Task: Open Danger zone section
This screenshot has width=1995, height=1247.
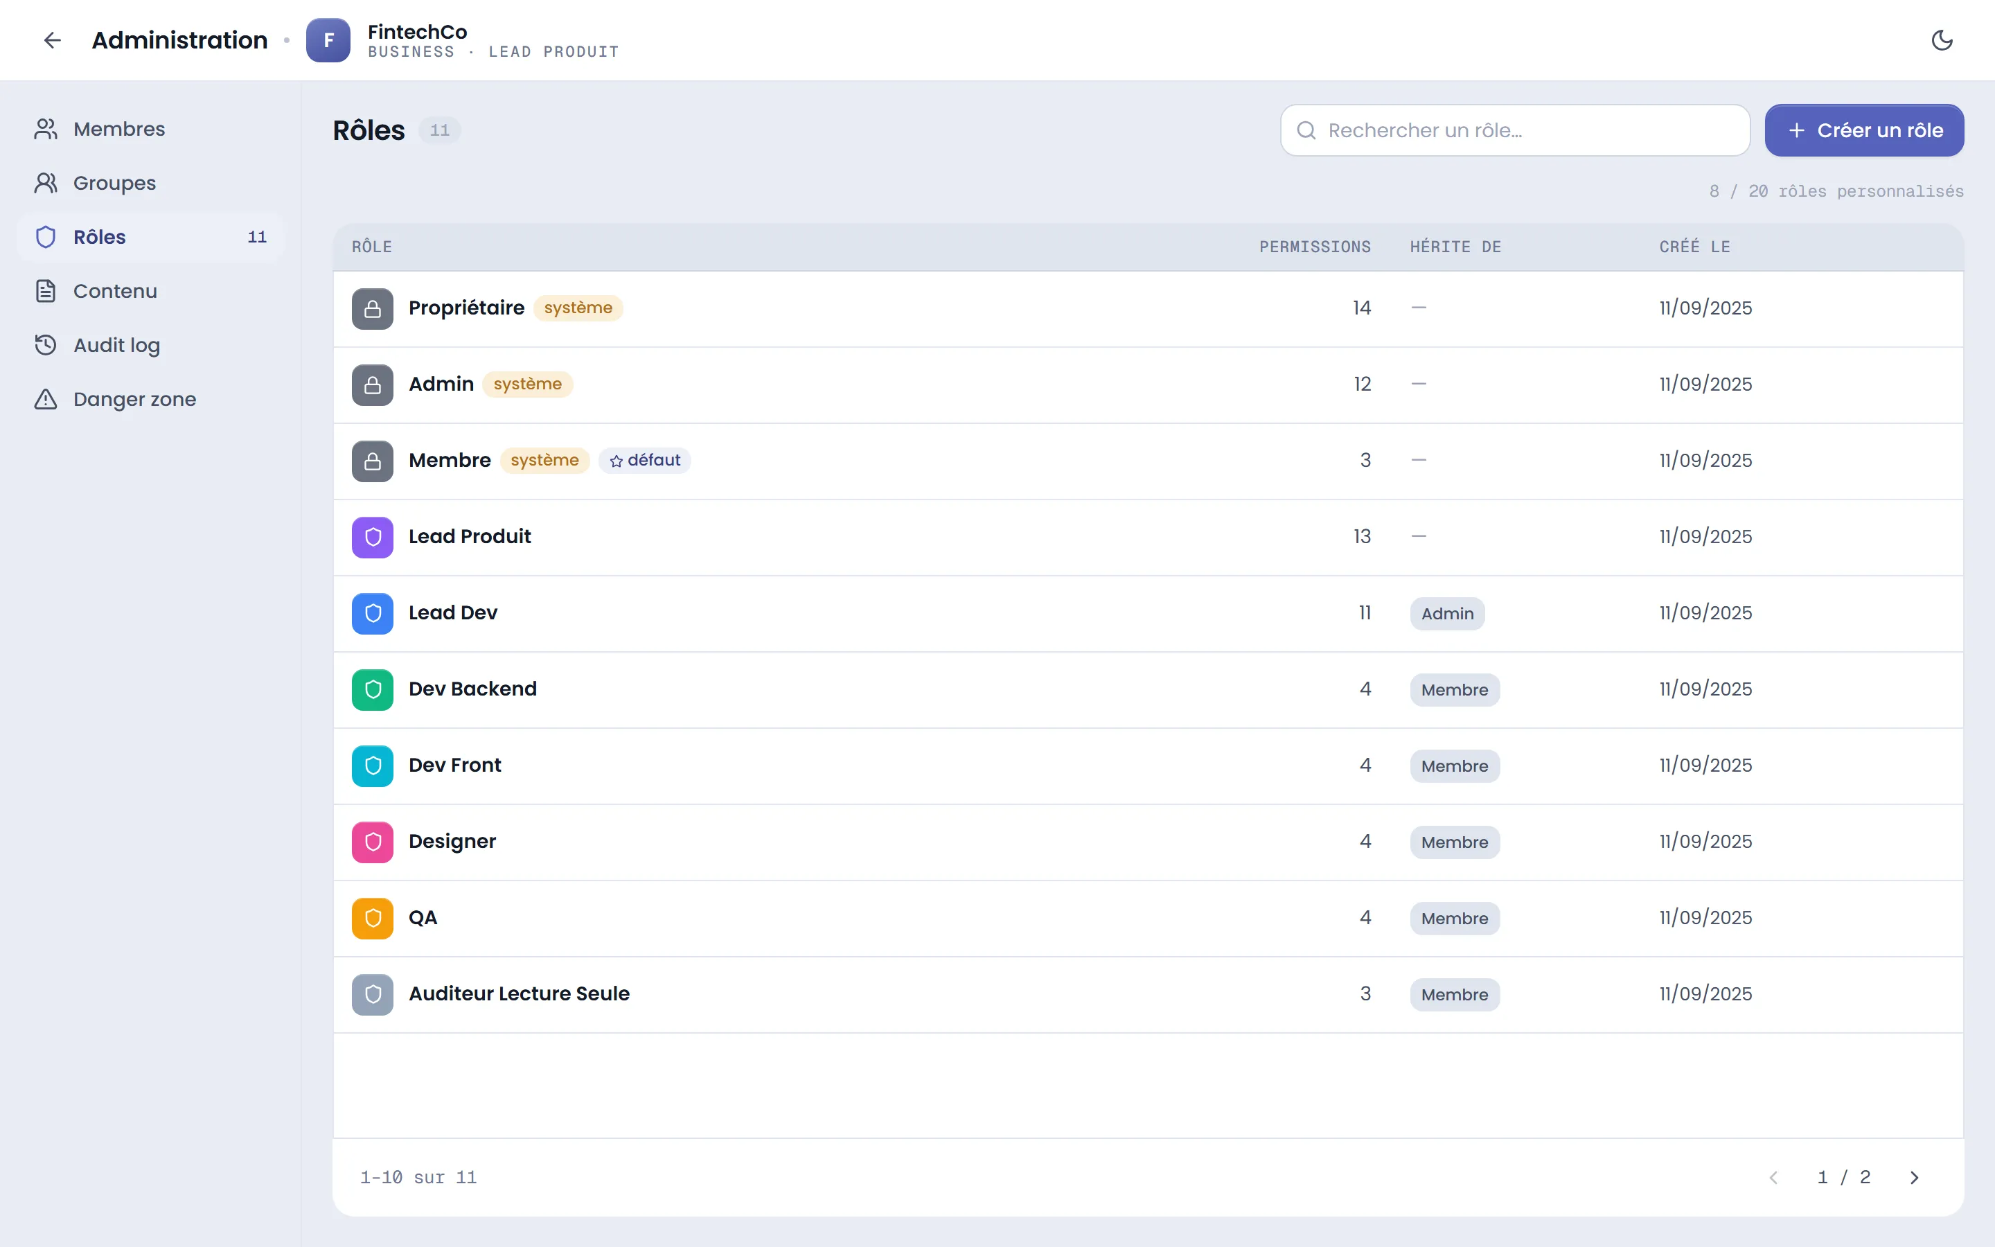Action: click(x=151, y=399)
